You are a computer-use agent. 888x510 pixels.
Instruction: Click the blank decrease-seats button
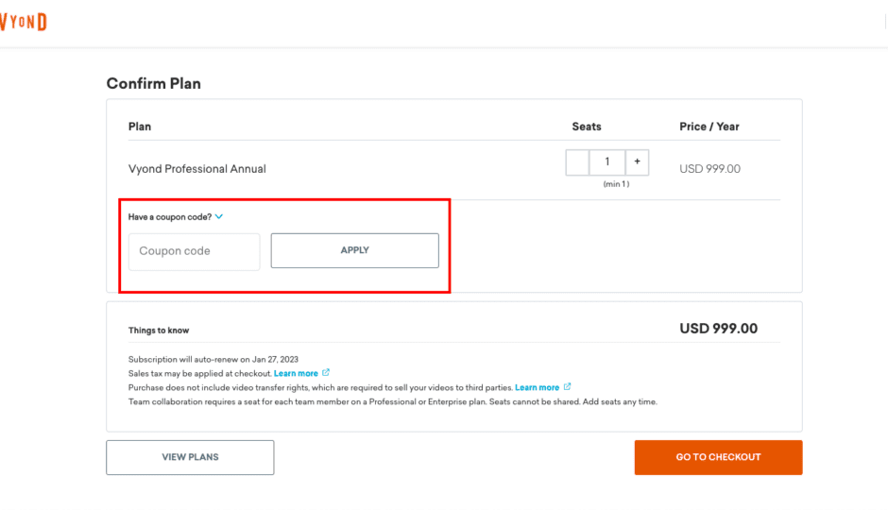point(577,161)
